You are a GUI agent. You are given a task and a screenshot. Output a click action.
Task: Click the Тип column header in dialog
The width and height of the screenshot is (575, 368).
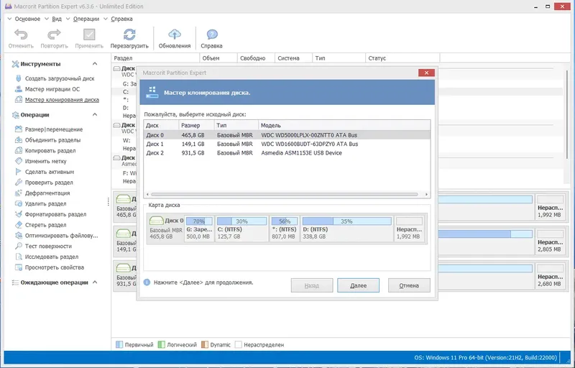pos(236,125)
